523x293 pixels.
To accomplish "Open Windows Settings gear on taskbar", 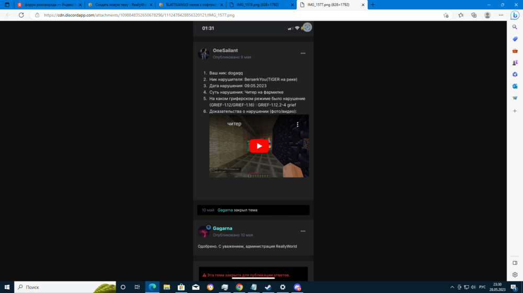I will tap(282, 287).
